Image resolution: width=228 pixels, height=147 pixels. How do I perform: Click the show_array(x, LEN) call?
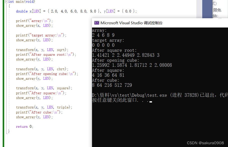pyautogui.click(x=34, y=25)
